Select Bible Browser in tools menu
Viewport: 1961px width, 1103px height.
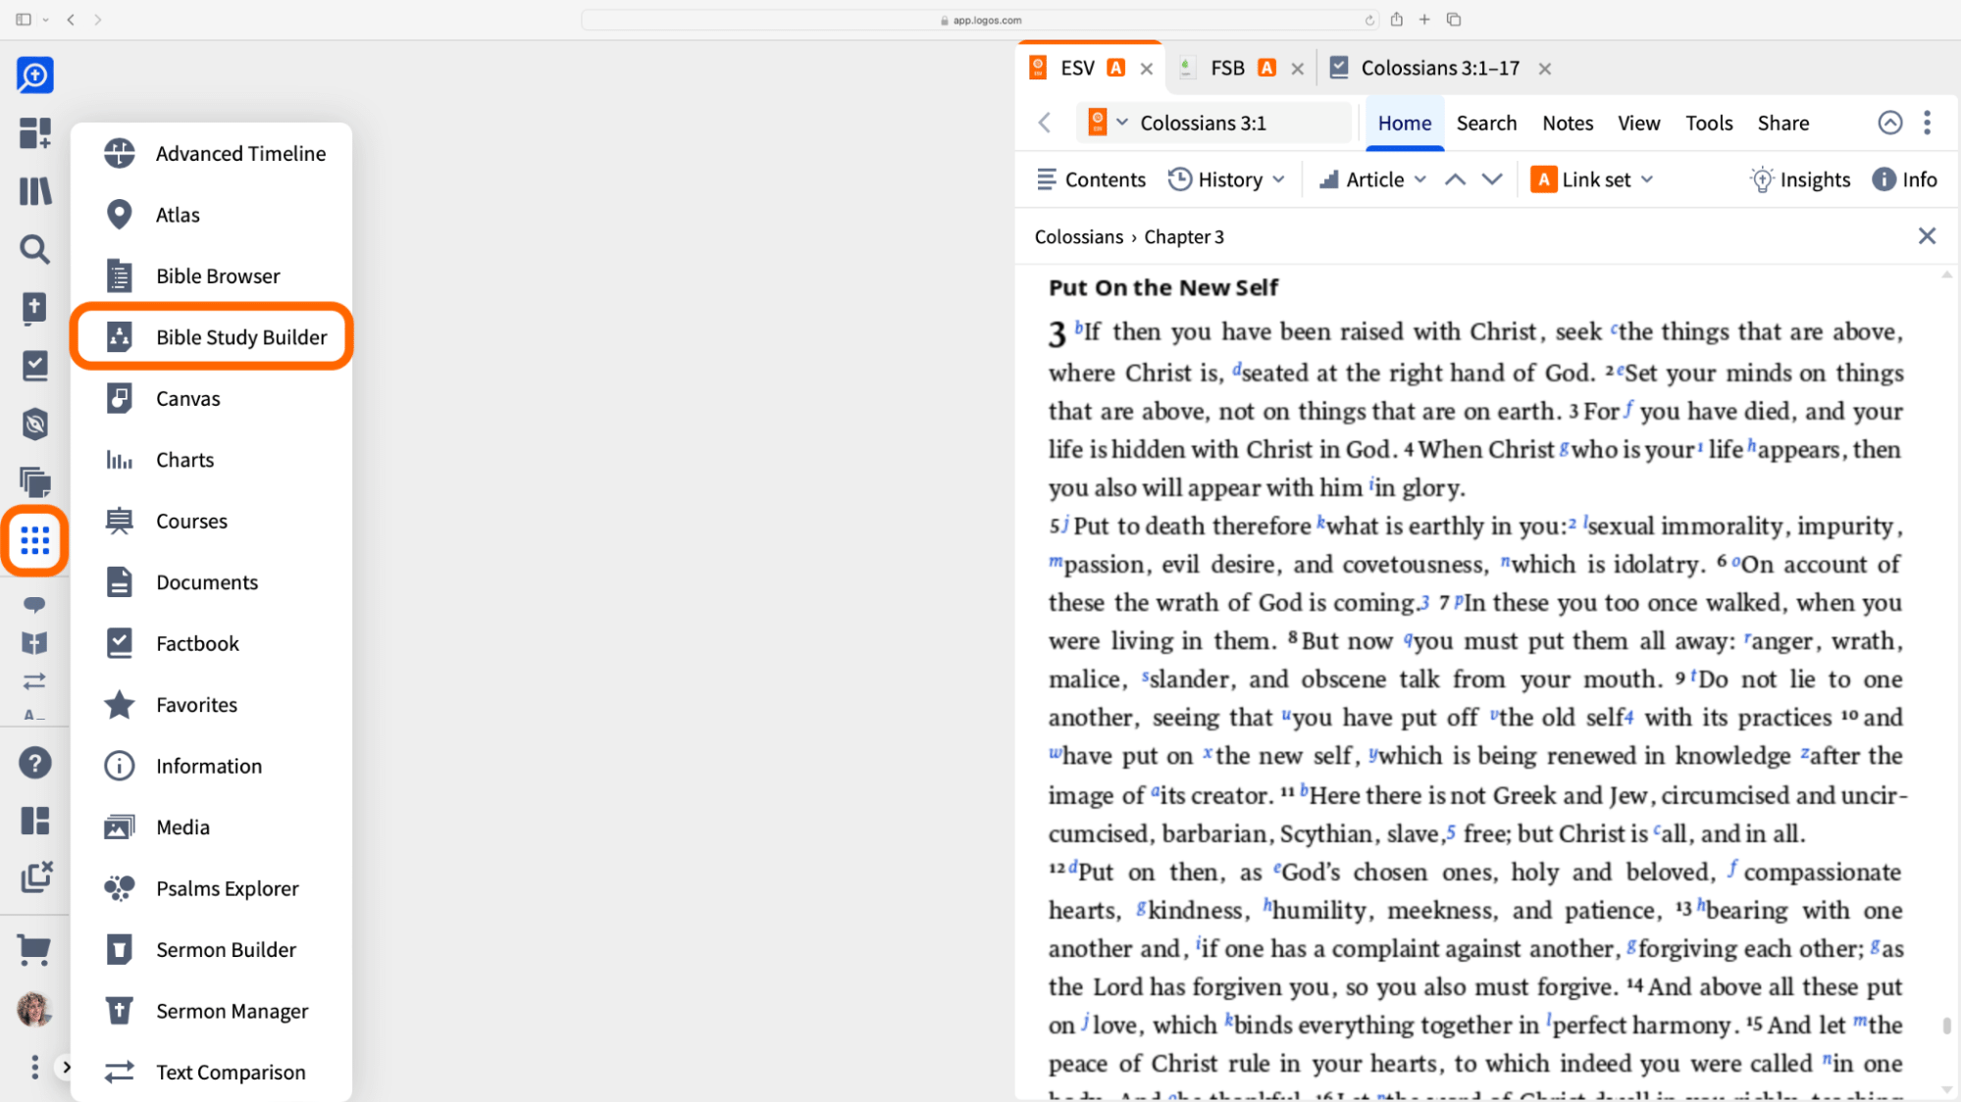[x=212, y=276]
